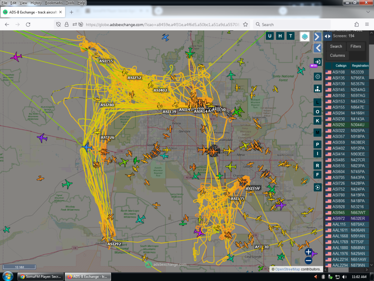The width and height of the screenshot is (374, 281).
Task: Open Windows Start button
Action: point(7,277)
